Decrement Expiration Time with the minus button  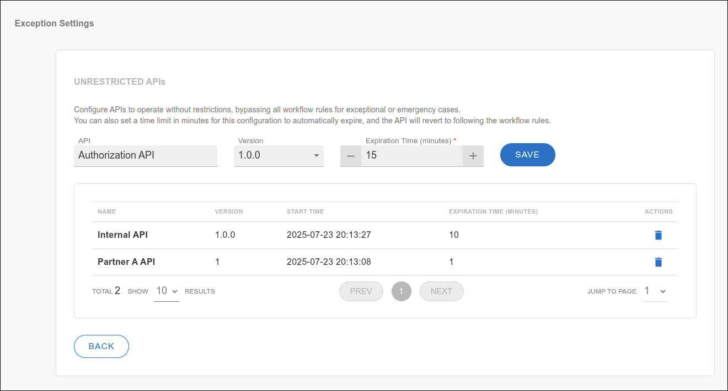pyautogui.click(x=351, y=155)
